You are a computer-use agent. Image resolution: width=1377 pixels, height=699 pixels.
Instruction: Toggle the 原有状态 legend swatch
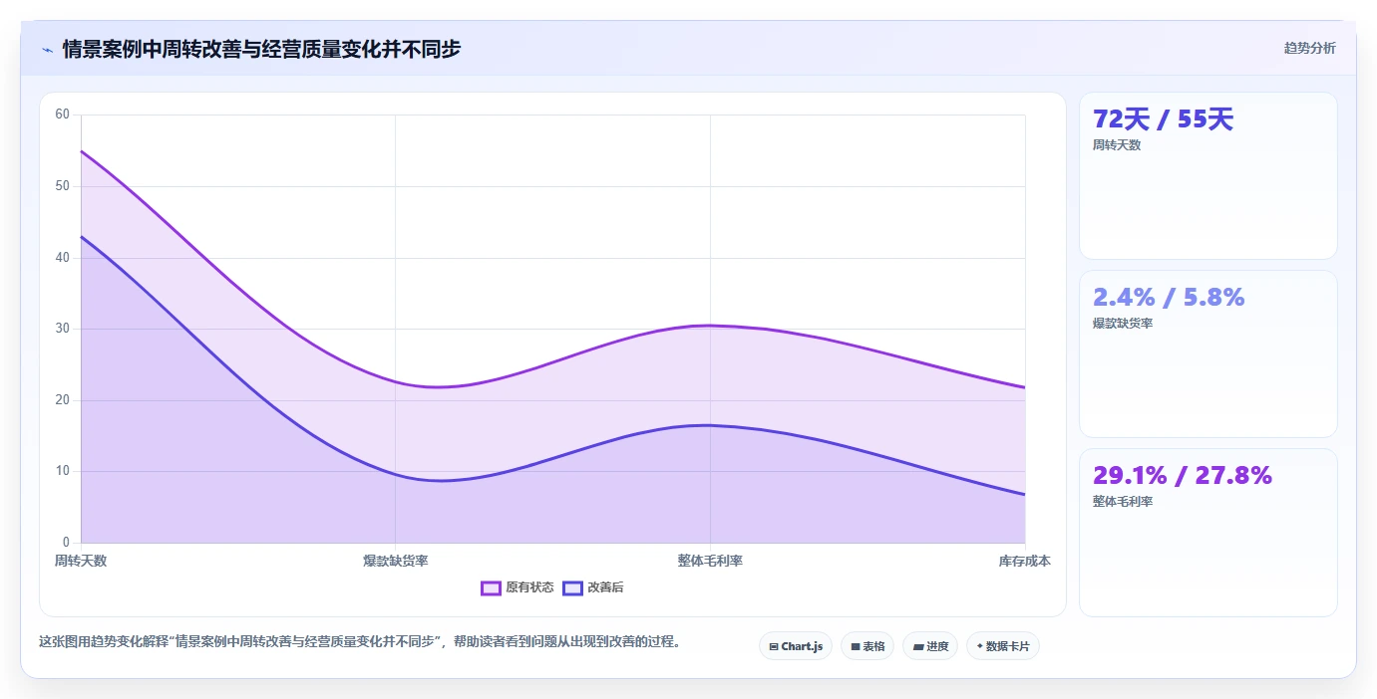(491, 587)
